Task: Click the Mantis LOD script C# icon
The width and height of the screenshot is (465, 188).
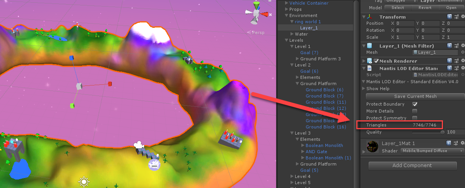Action: tap(370, 68)
